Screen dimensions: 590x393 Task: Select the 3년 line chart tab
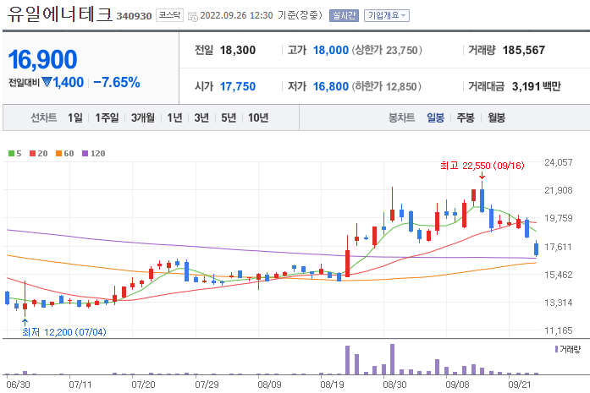pyautogui.click(x=201, y=118)
